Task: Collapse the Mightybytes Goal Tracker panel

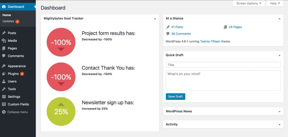Action: 155,19
